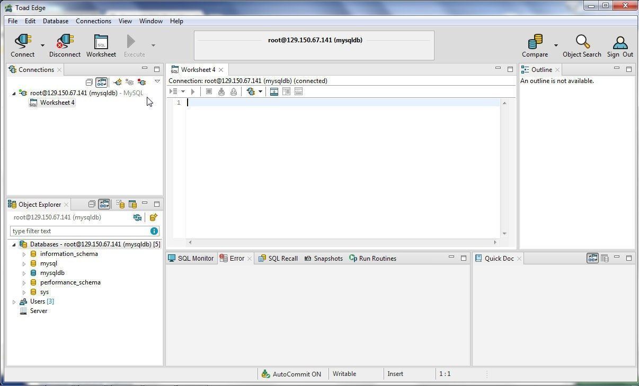The width and height of the screenshot is (639, 386).
Task: Click the stacked layout icon in worksheet toolbar
Action: pos(298,91)
